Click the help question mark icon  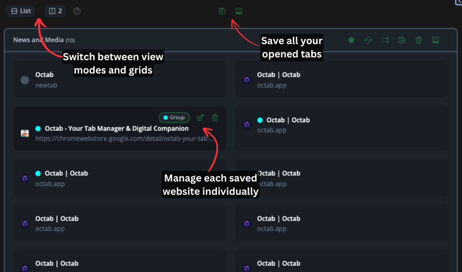[x=77, y=11]
